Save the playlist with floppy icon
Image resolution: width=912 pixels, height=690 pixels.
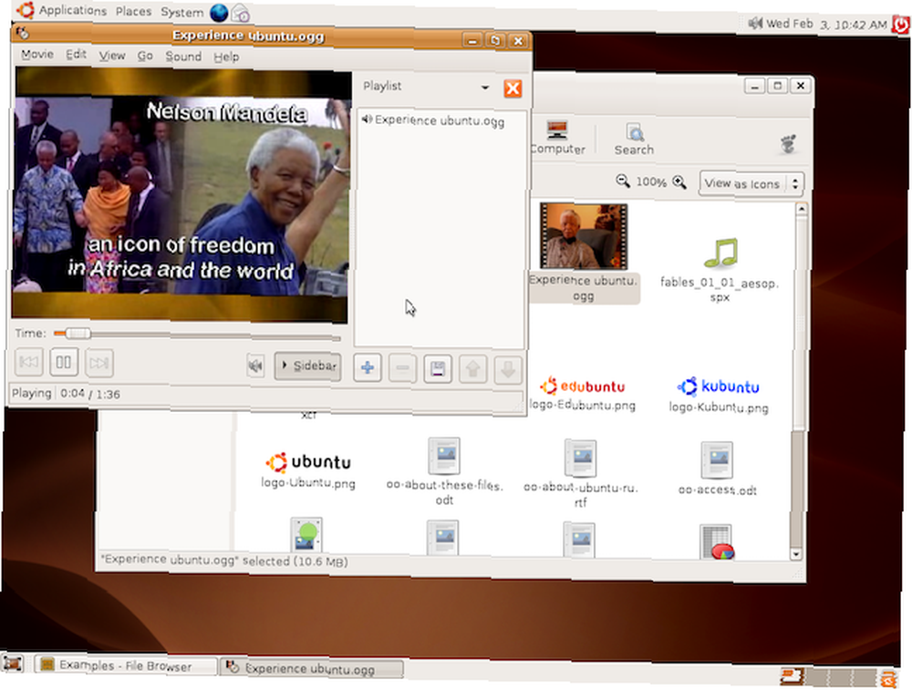(x=438, y=368)
